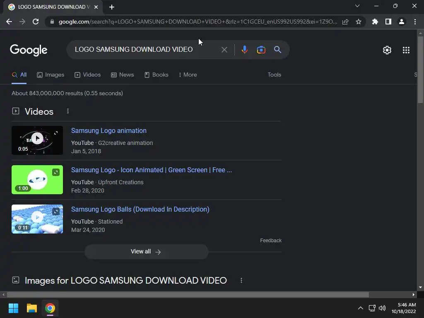Toggle the Chrome side panel
Image resolution: width=424 pixels, height=318 pixels.
[x=388, y=22]
